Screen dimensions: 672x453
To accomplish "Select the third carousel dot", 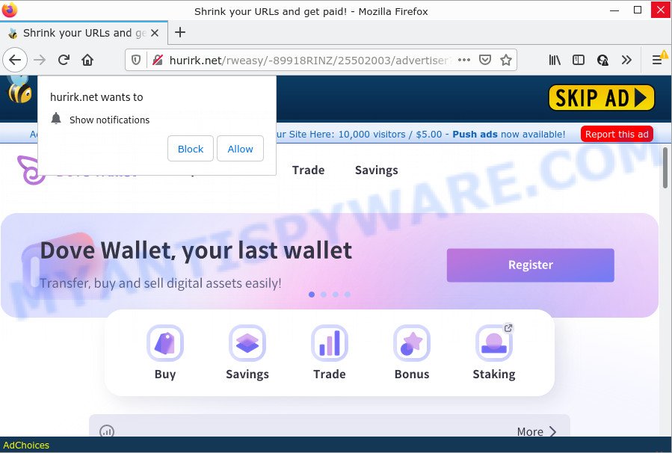I will click(336, 295).
